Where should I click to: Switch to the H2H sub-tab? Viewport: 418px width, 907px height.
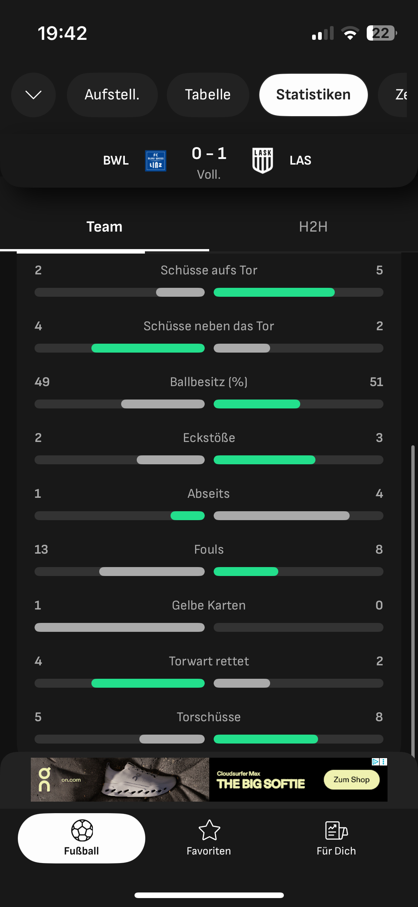(313, 227)
